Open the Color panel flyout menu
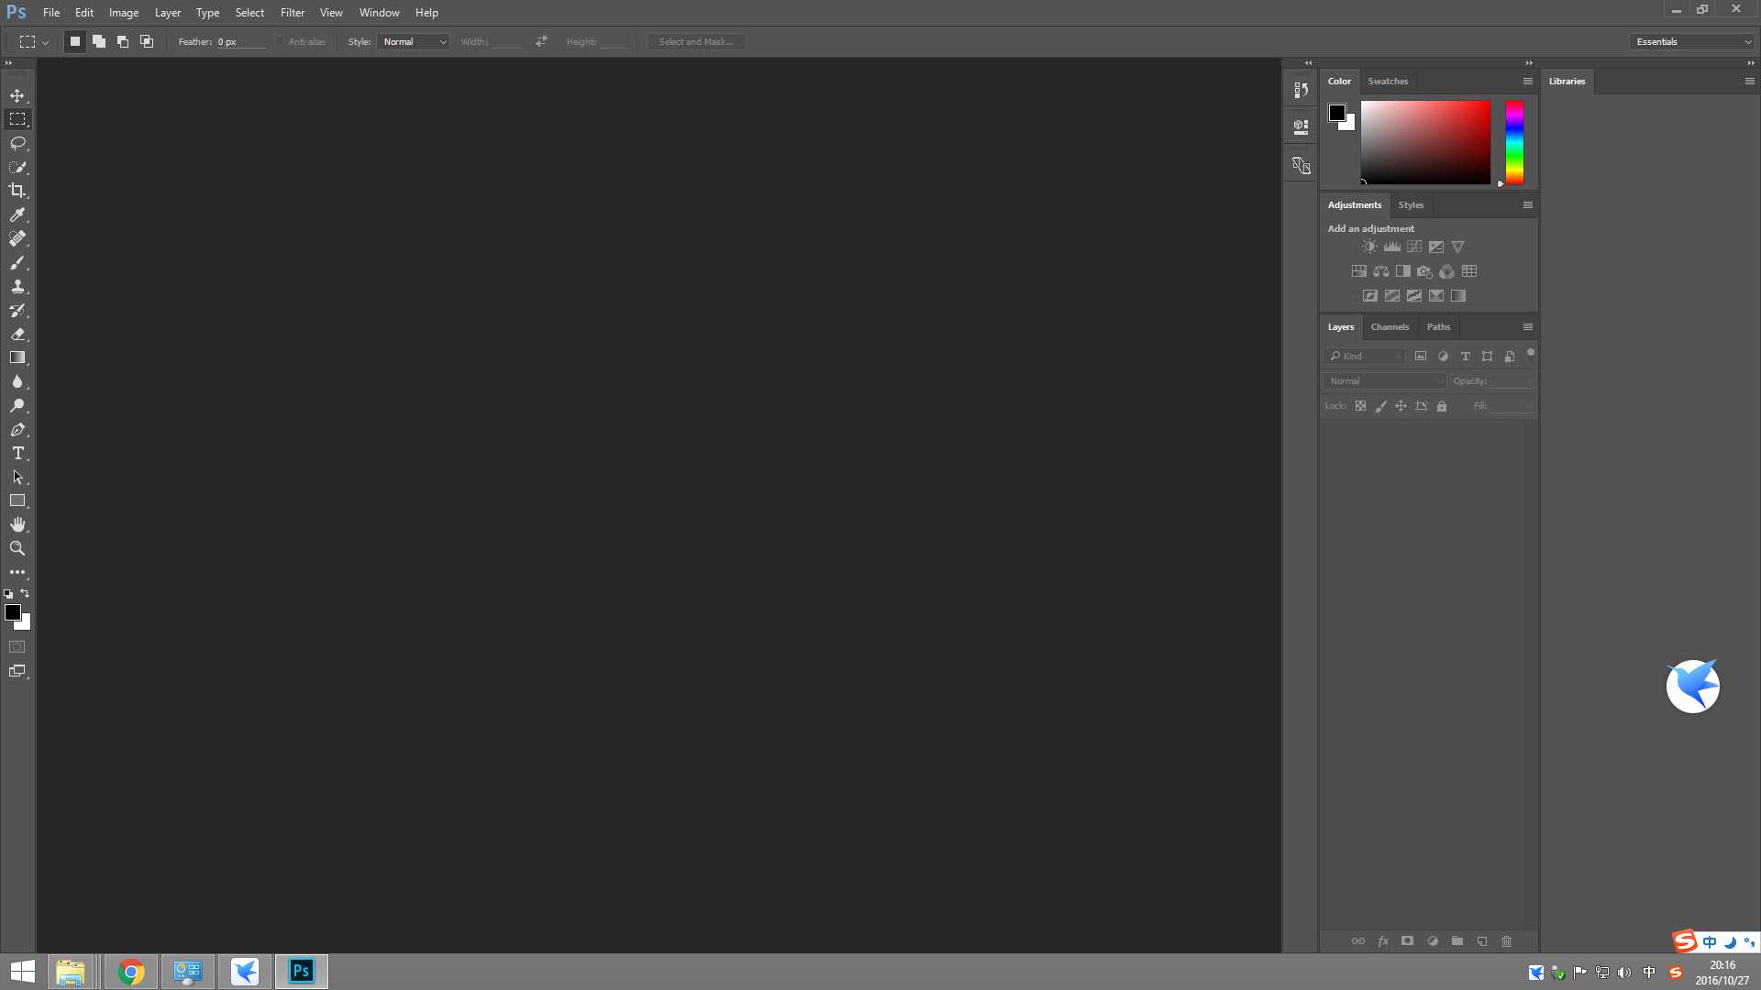1761x990 pixels. point(1528,81)
